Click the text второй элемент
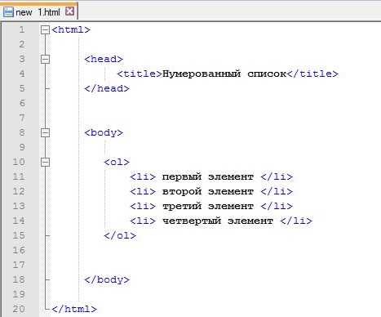Screen dimensions: 381x317 [208, 191]
